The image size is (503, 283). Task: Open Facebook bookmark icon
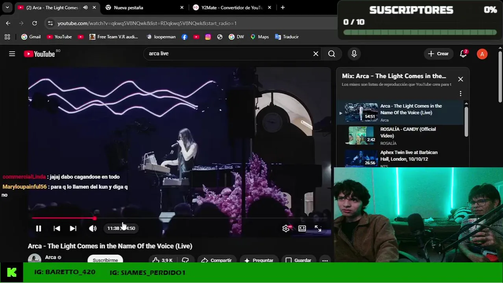184,37
